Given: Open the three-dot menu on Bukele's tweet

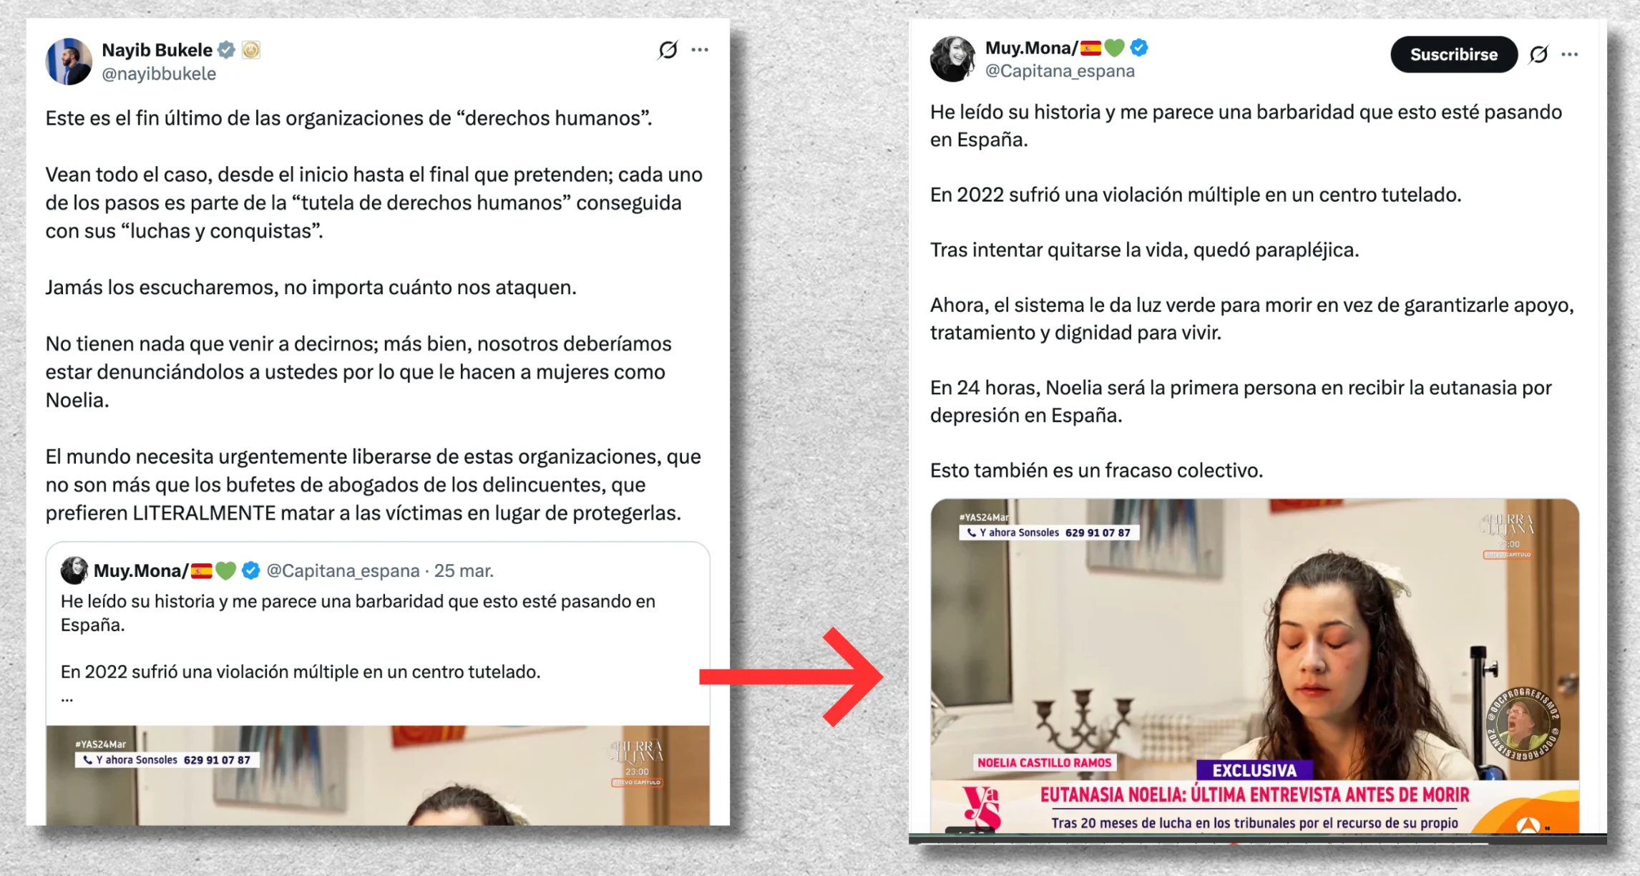Looking at the screenshot, I should pyautogui.click(x=700, y=50).
